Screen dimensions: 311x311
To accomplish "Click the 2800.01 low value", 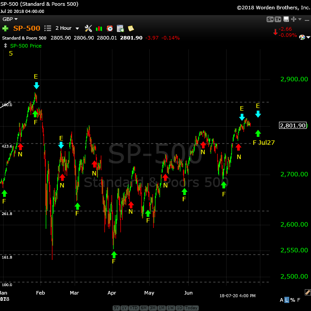I will pyautogui.click(x=107, y=38).
